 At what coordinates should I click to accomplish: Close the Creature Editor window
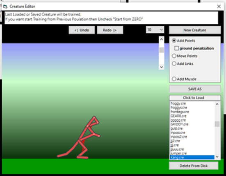pos(219,6)
